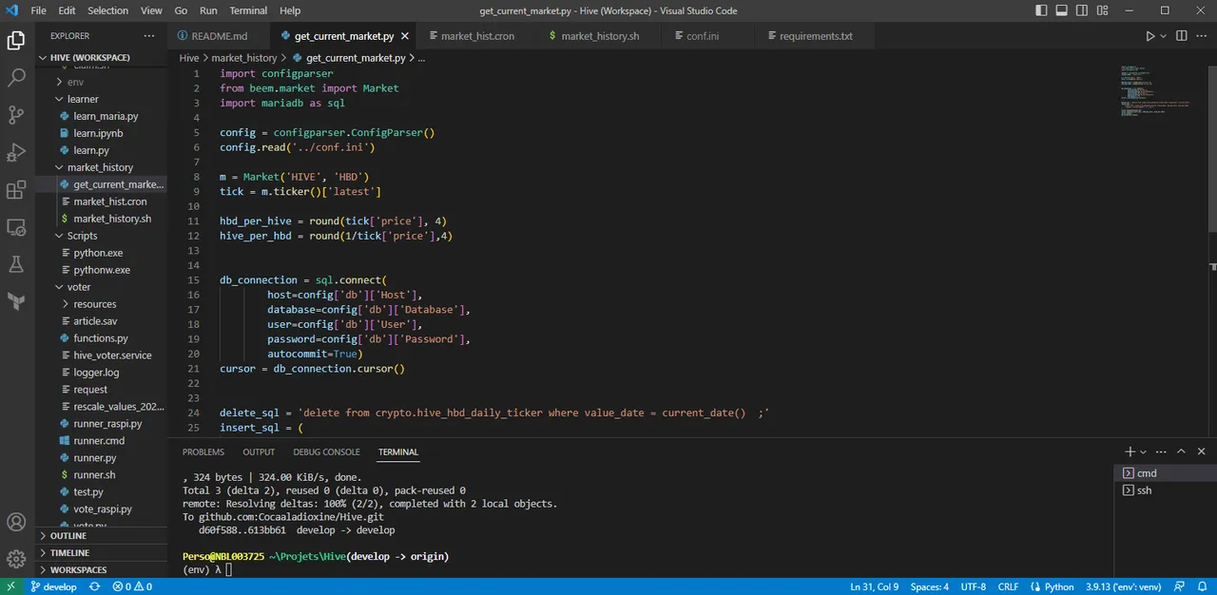Change the CRLF line ending setting
This screenshot has width=1217, height=595.
click(x=1008, y=586)
